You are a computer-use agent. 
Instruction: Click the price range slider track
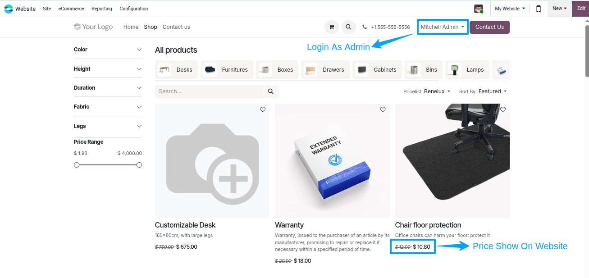(108, 165)
